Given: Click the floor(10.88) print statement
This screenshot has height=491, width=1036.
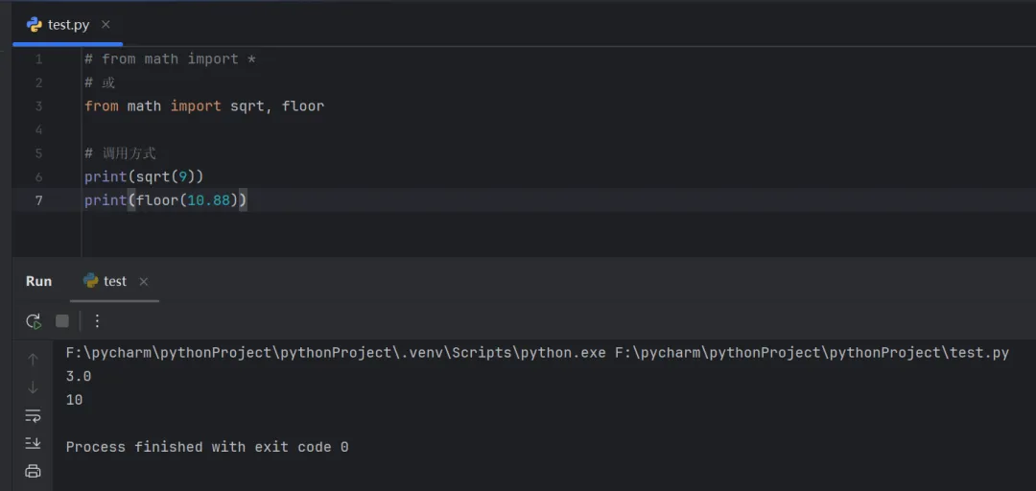Looking at the screenshot, I should (166, 200).
